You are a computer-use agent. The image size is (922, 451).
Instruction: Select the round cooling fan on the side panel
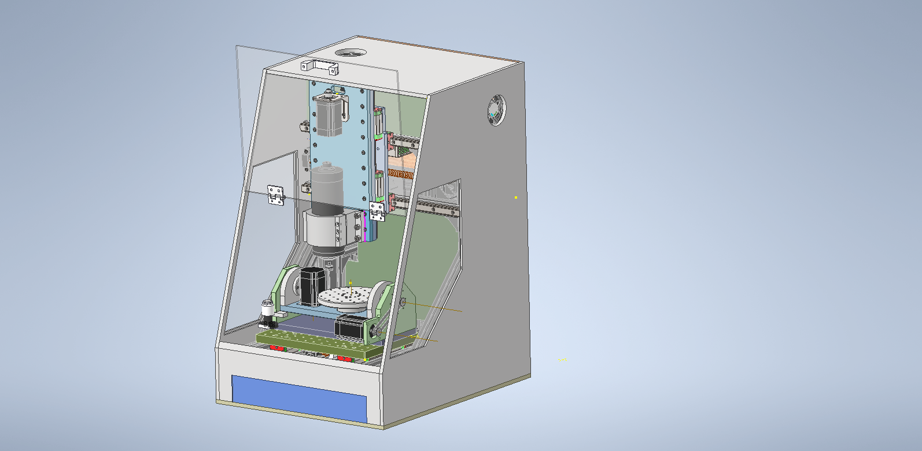coord(496,110)
